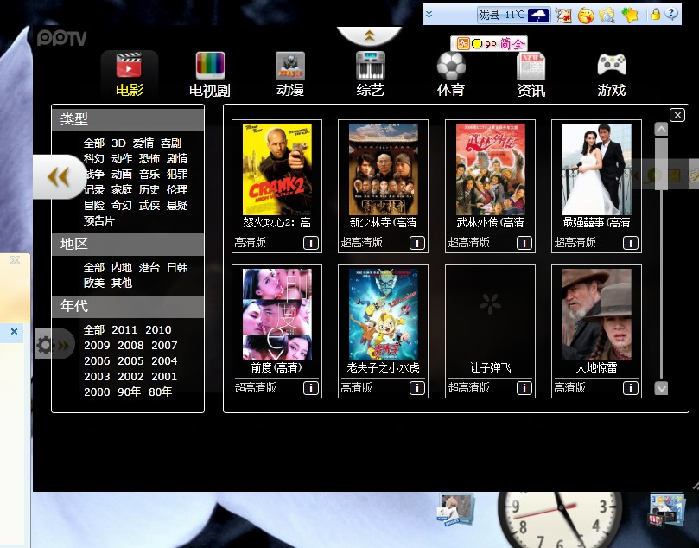The height and width of the screenshot is (548, 699).
Task: Switch to the 电视剧 TV series category
Action: coord(209,74)
